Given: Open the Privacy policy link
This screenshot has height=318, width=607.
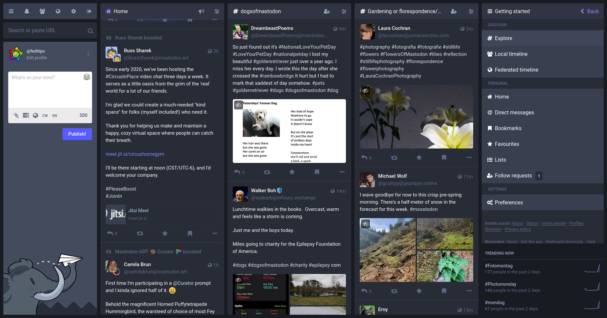Looking at the screenshot, I should 517,229.
